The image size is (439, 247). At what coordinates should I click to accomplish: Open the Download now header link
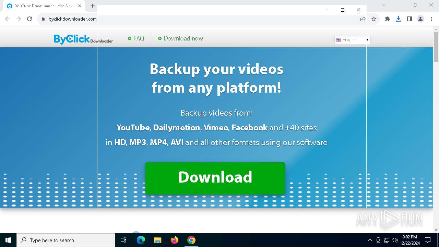[x=180, y=38]
